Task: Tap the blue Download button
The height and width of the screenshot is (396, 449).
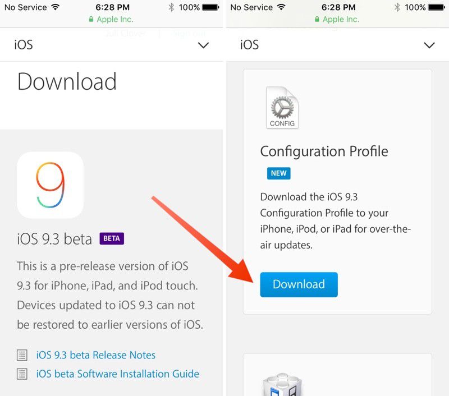Action: [299, 284]
